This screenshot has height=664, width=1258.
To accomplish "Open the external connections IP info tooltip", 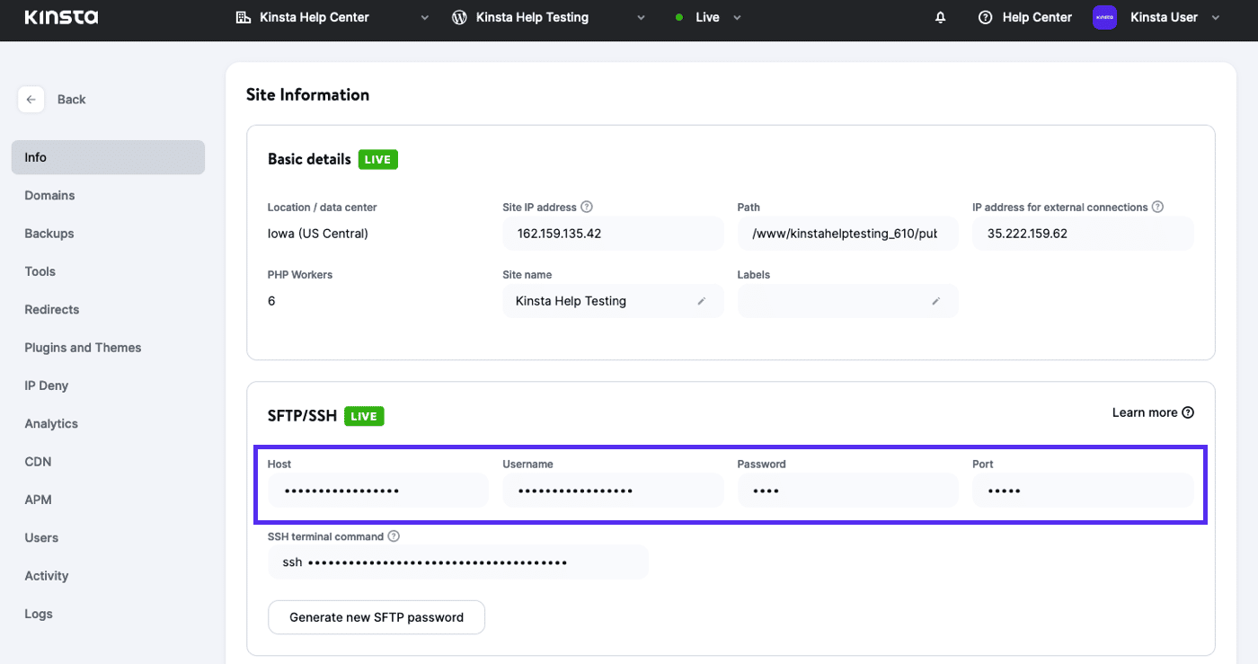I will [1157, 206].
